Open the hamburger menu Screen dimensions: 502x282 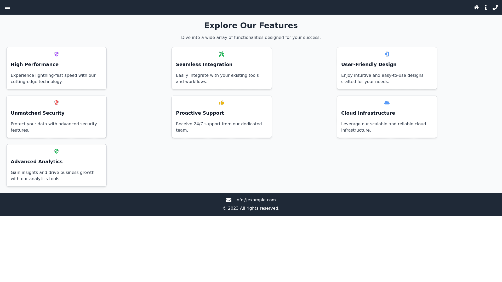pyautogui.click(x=7, y=7)
